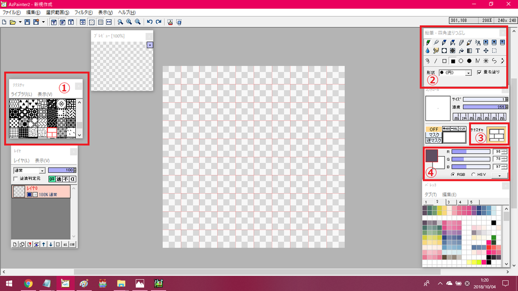Viewport: 518px width, 291px height.
Task: Open the layer blend mode 通常 dropdown
Action: [42, 171]
